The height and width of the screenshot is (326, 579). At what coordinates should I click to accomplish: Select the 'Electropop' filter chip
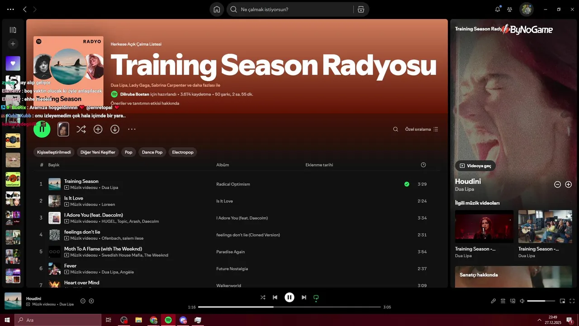(183, 152)
